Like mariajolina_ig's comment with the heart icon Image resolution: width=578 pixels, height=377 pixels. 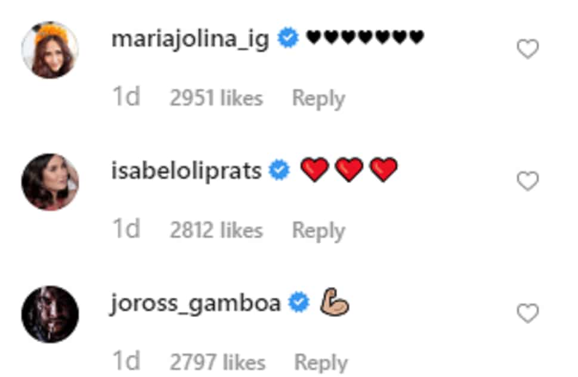pos(527,49)
